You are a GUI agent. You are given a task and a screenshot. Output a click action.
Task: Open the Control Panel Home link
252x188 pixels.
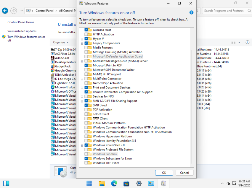(x=21, y=22)
